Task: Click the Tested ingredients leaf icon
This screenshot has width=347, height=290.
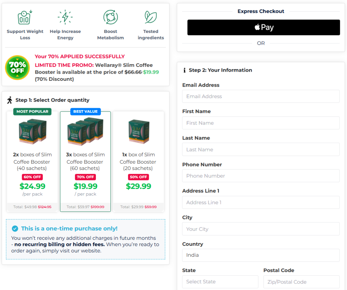Action: click(151, 17)
